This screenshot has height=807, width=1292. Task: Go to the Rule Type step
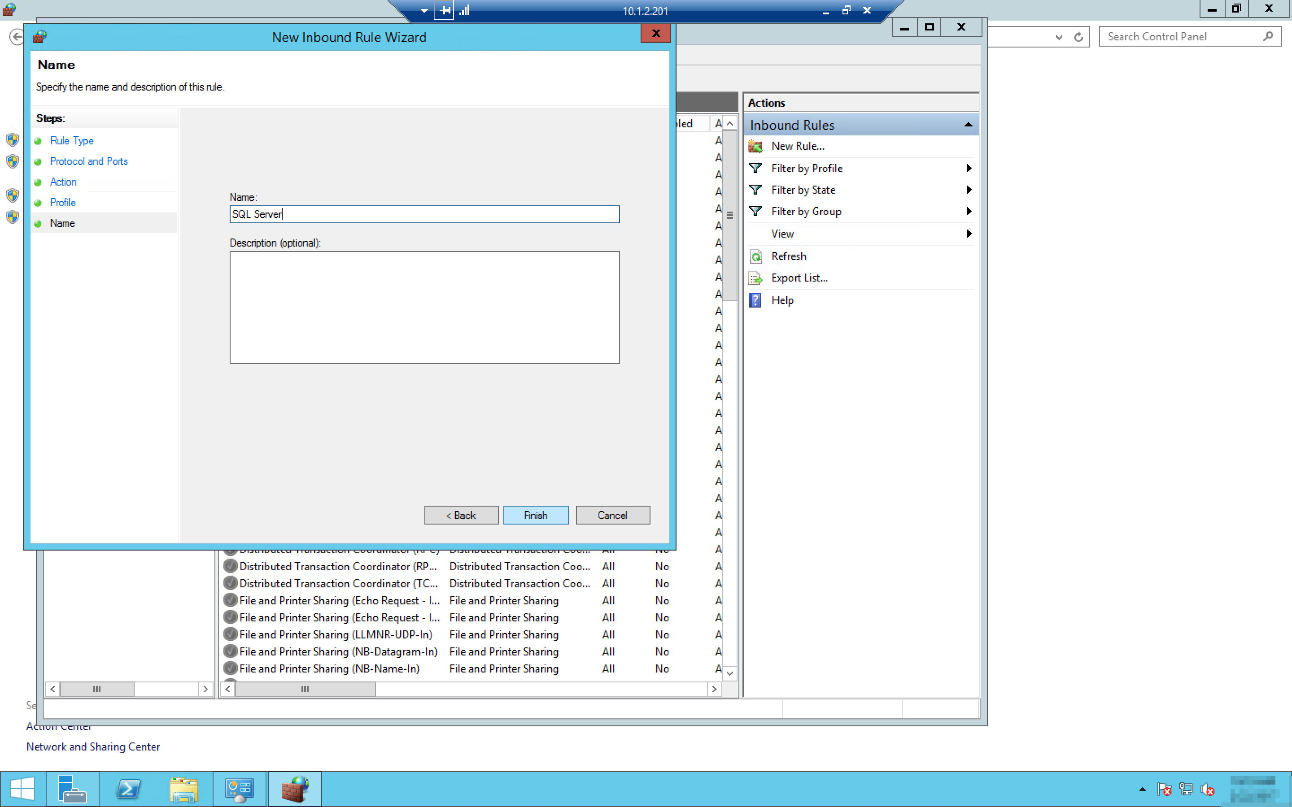tap(71, 140)
